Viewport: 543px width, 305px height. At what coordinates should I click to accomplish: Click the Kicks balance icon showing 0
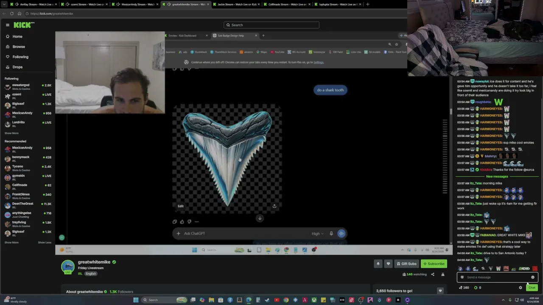(478, 288)
